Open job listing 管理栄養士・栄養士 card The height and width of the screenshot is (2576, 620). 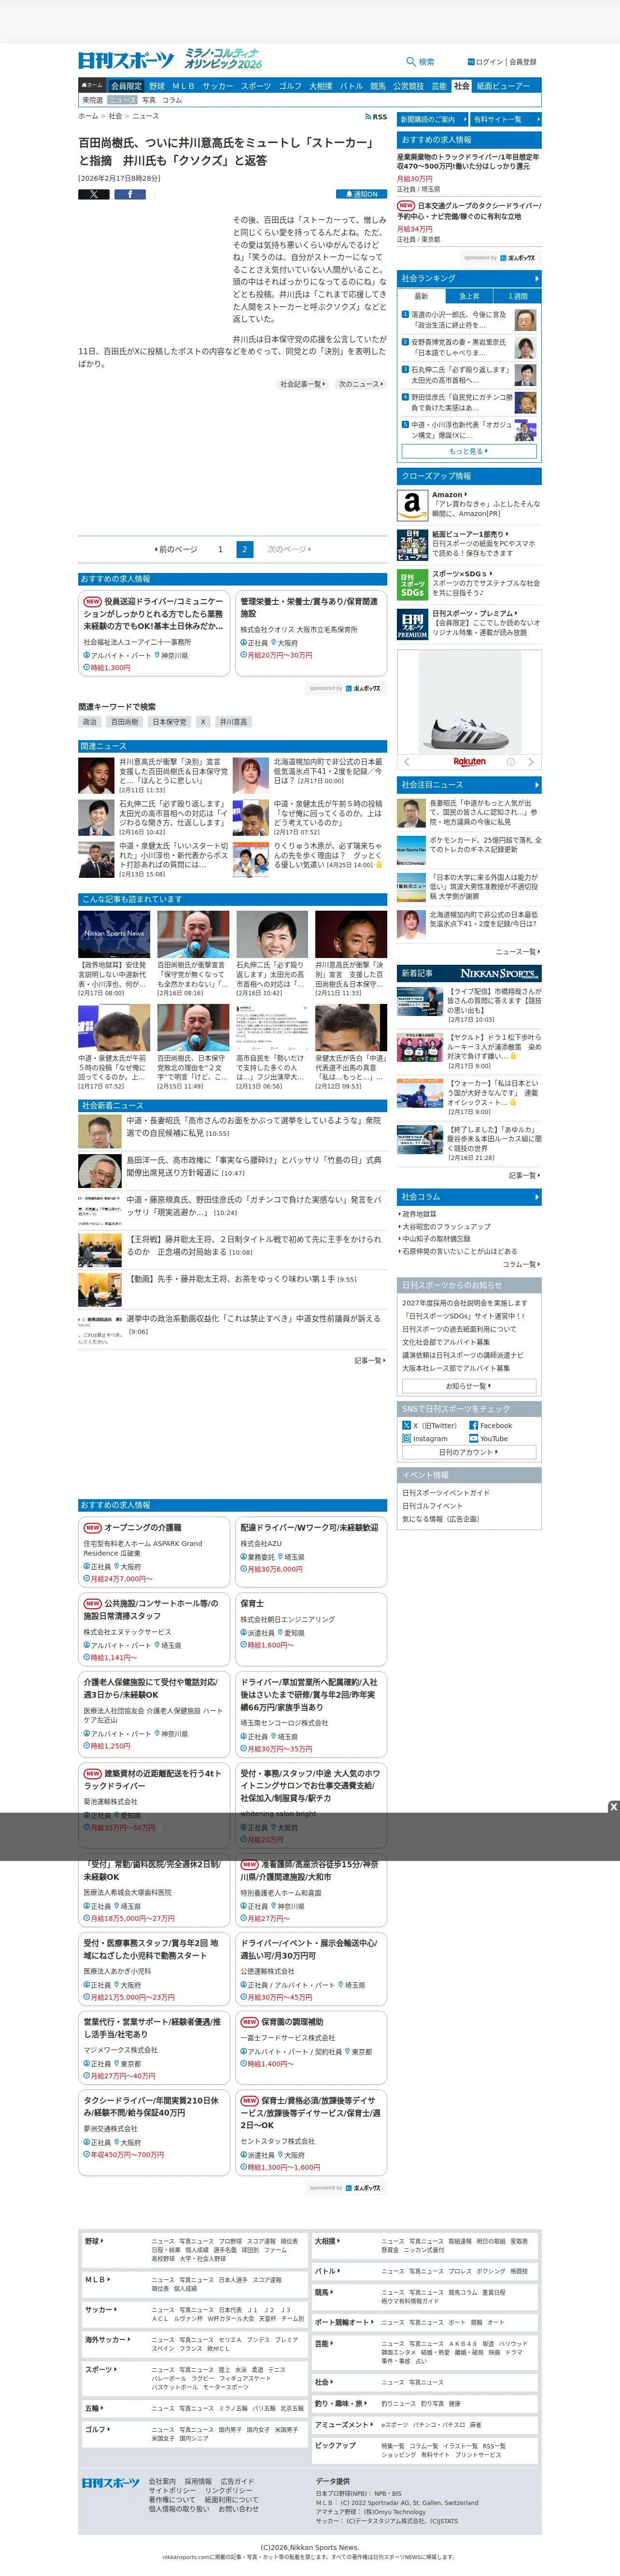pyautogui.click(x=311, y=633)
